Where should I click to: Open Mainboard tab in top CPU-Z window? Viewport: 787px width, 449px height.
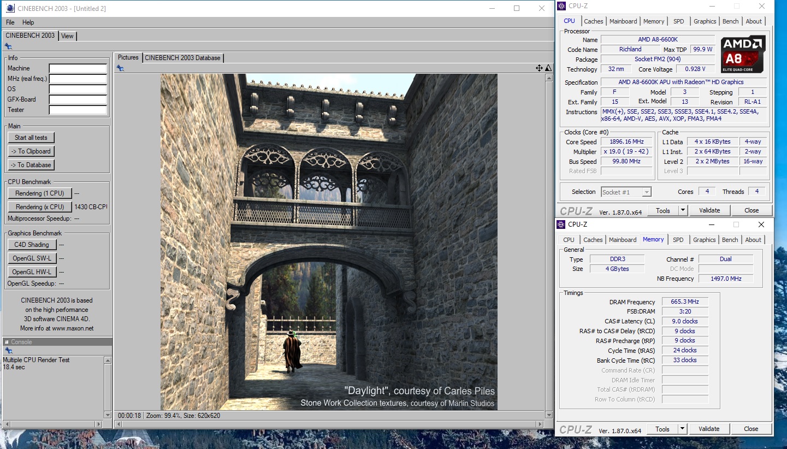coord(623,21)
